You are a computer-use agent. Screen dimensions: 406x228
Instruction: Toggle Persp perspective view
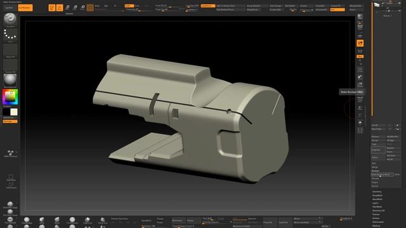click(360, 27)
